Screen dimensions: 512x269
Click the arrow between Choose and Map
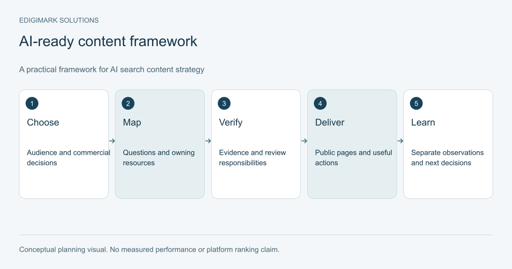point(112,141)
